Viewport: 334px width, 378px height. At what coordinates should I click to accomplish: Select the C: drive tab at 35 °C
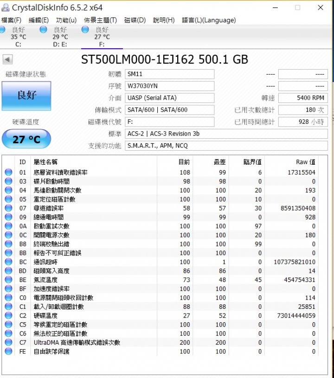19,37
